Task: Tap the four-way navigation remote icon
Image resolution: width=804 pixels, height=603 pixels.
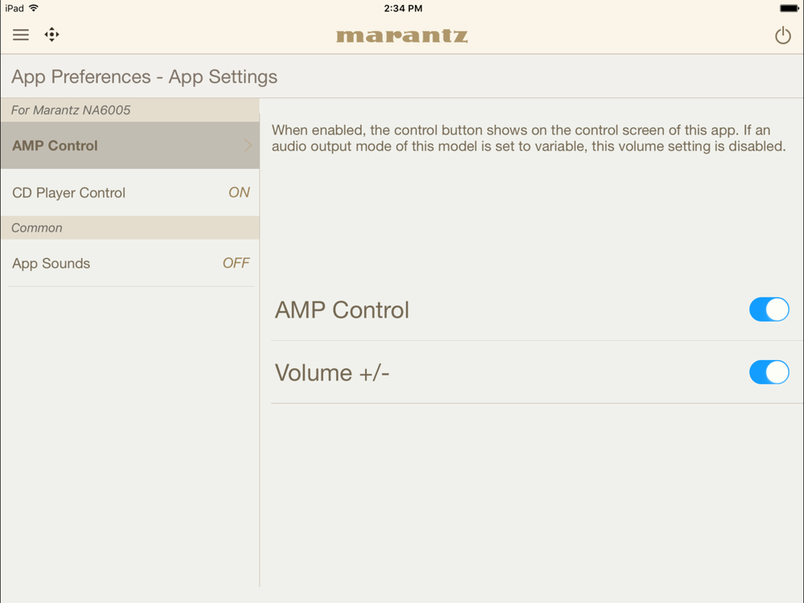Action: pos(51,35)
